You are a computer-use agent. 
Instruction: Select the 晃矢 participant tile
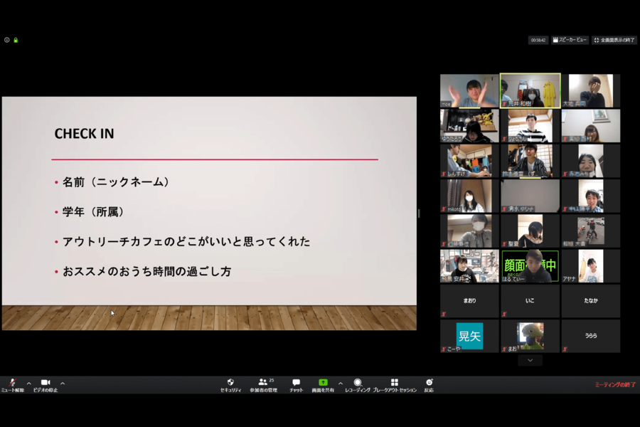469,336
